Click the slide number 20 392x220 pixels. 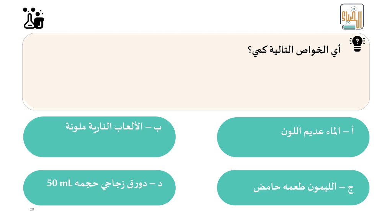click(32, 209)
